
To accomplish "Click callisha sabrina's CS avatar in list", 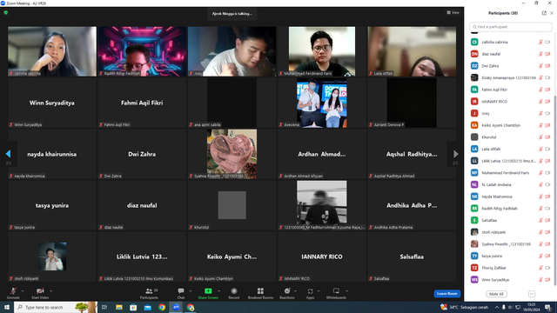I will (474, 42).
